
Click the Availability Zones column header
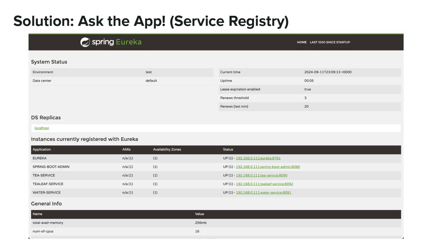167,149
